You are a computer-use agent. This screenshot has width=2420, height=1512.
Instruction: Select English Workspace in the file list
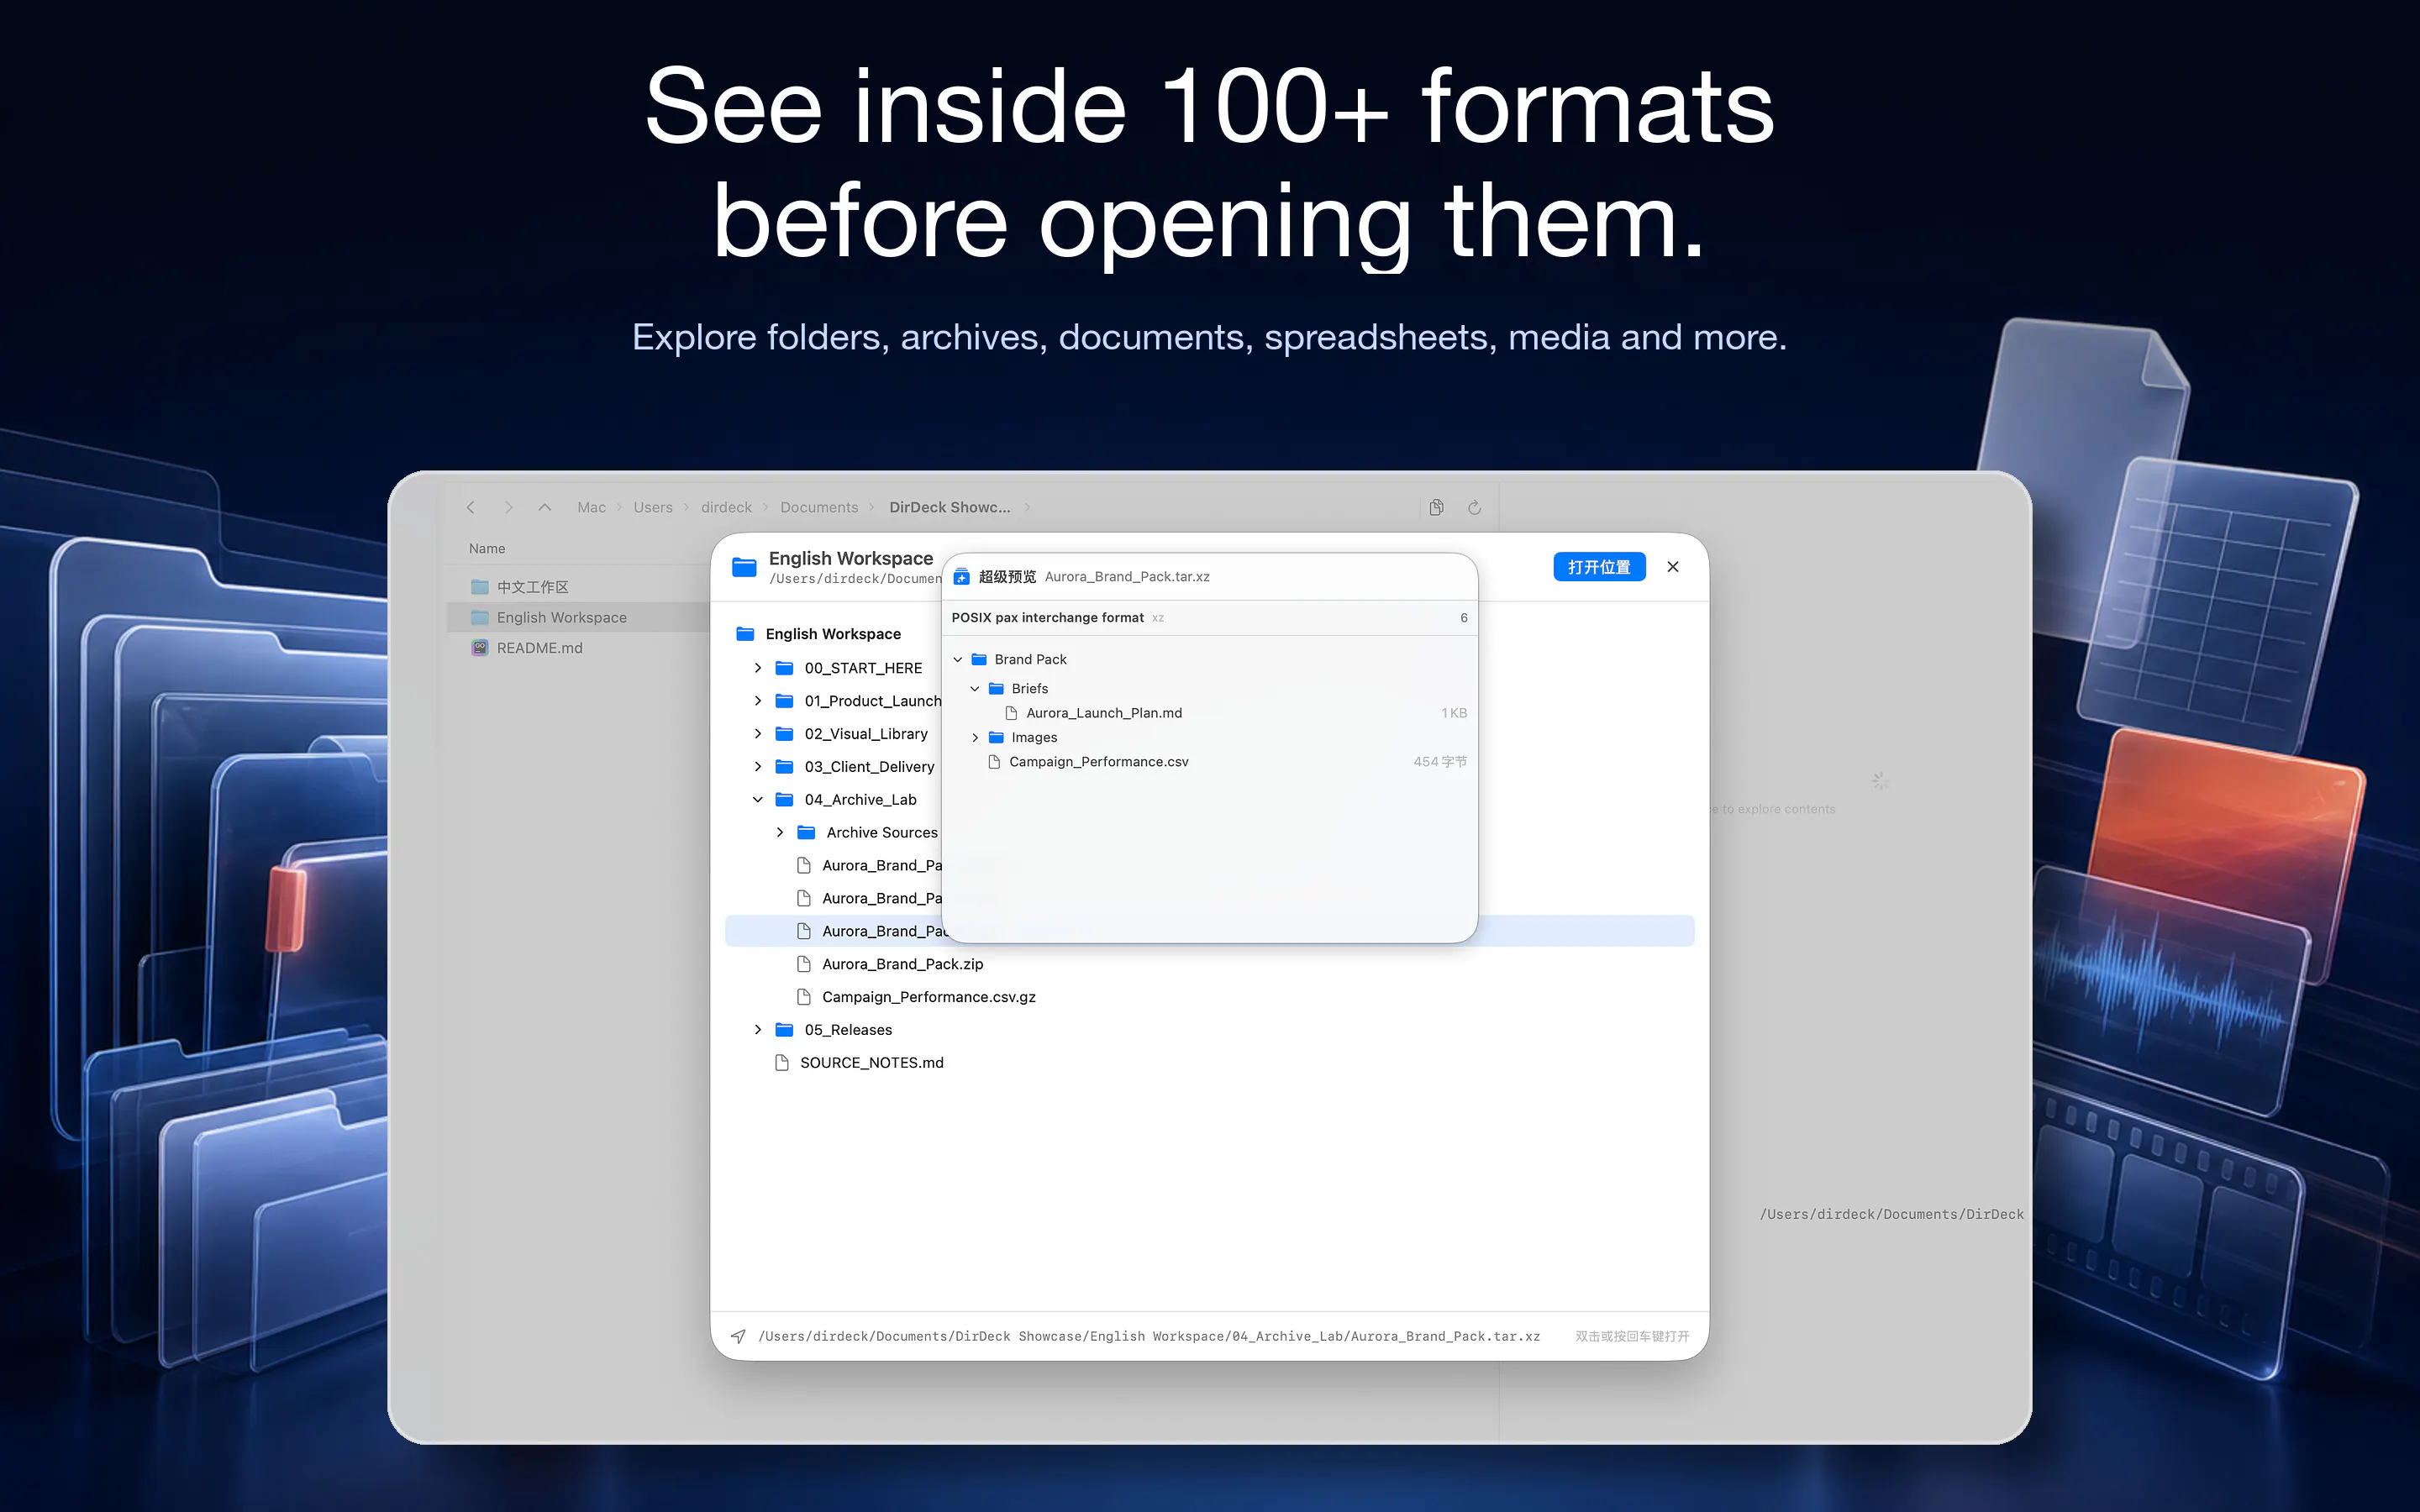pos(578,617)
